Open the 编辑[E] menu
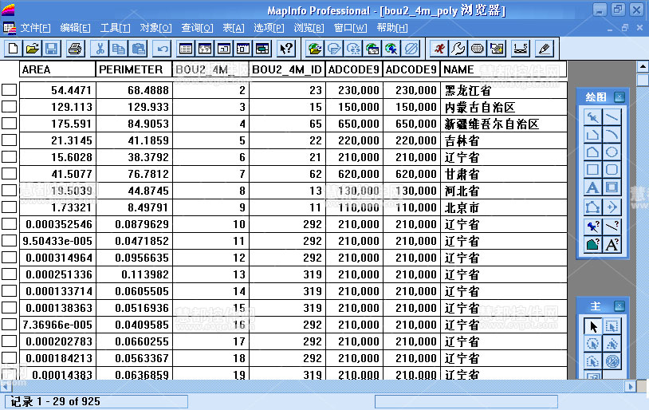The image size is (649, 410). (75, 28)
